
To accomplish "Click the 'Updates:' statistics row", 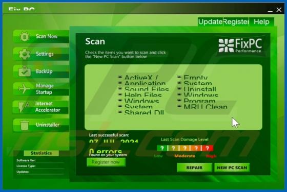I will tap(40, 172).
